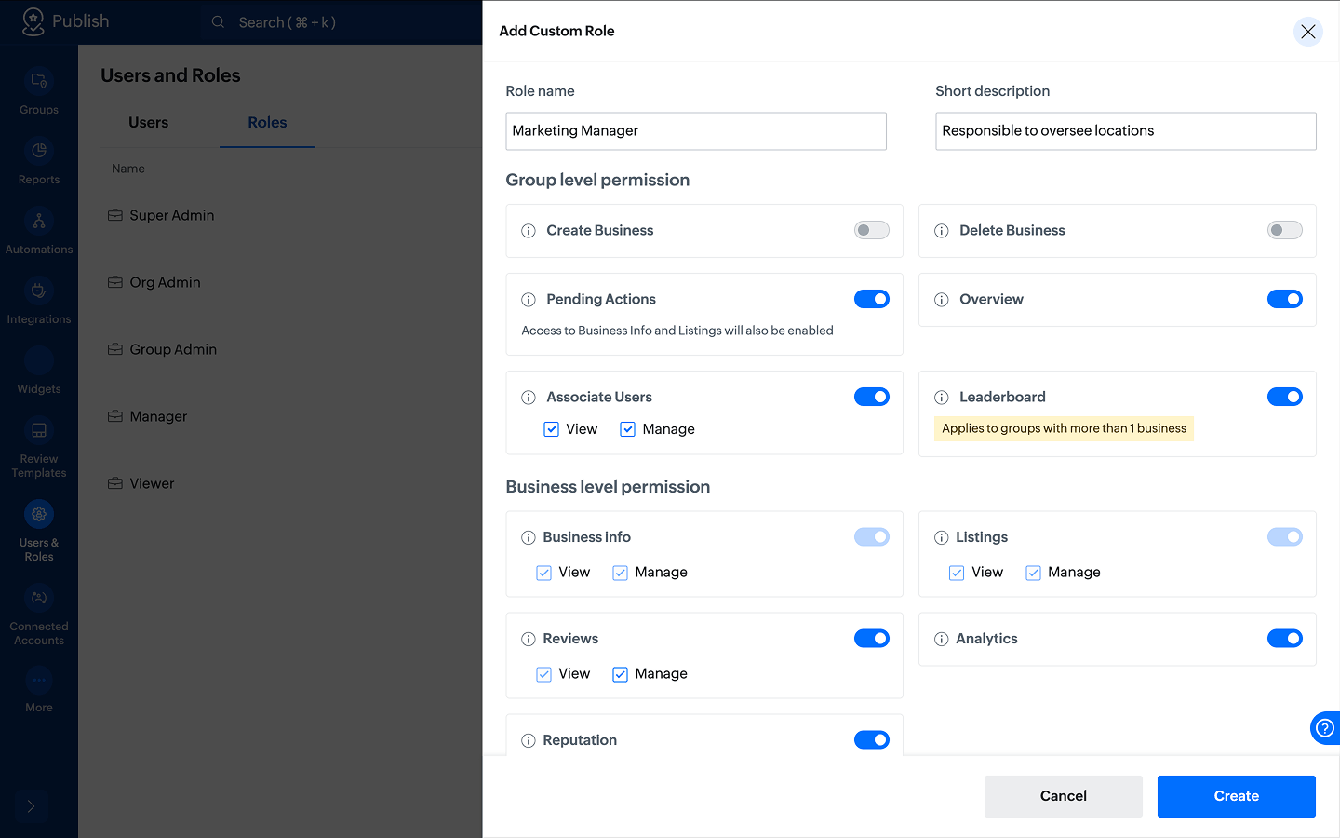Uncheck View under Associate Users

coord(552,429)
